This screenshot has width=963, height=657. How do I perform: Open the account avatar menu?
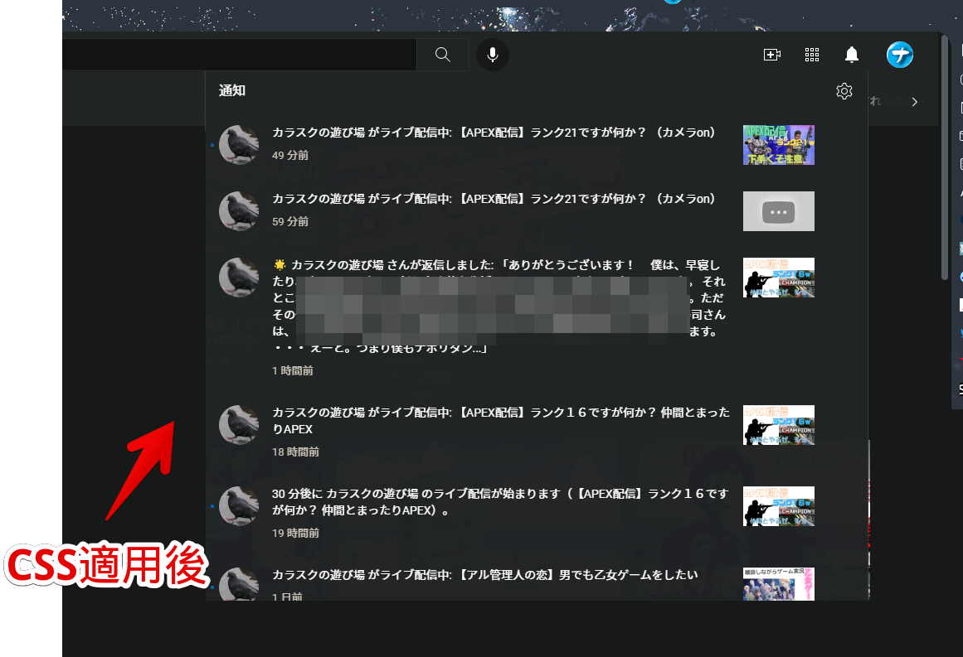900,55
